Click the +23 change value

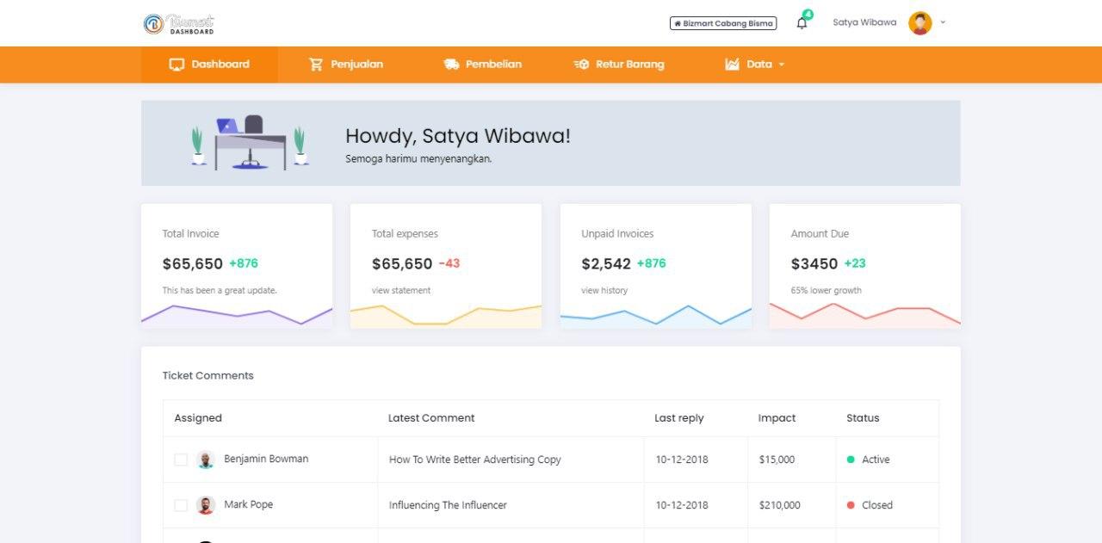pyautogui.click(x=855, y=263)
